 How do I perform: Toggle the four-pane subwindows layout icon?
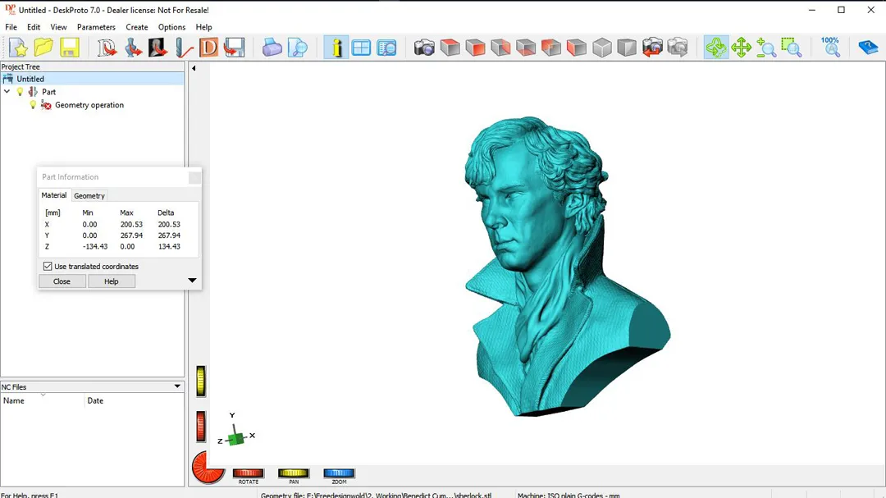[x=361, y=48]
